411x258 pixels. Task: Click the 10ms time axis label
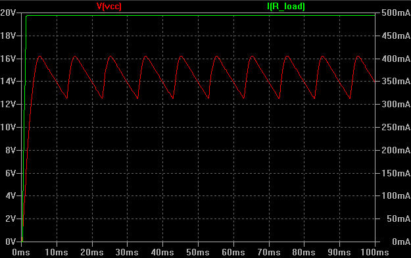click(57, 253)
